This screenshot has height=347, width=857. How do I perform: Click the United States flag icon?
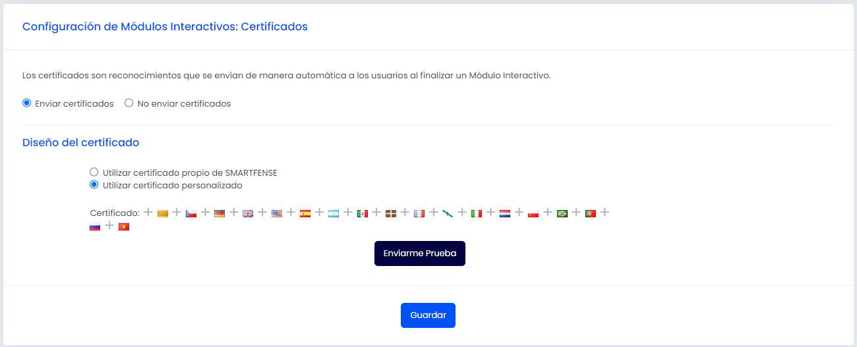[277, 213]
